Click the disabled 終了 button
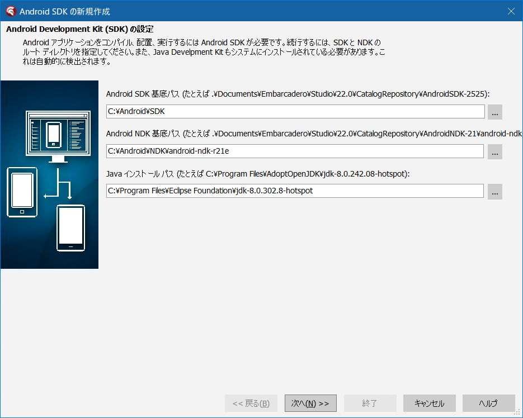The image size is (523, 418). coord(370,403)
